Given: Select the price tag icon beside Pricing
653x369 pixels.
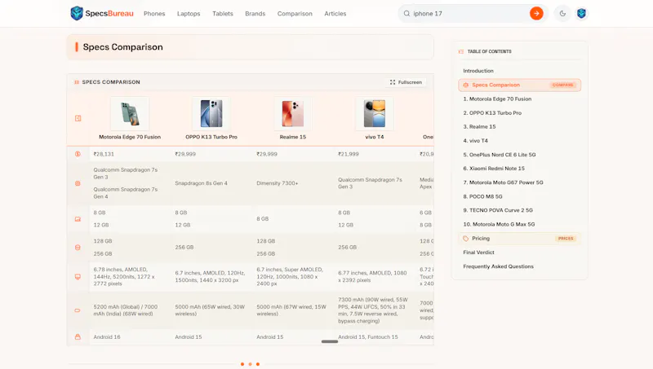Looking at the screenshot, I should click(x=465, y=239).
